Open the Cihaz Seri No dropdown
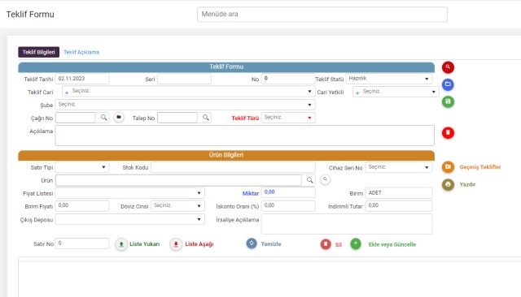521x297 pixels. pyautogui.click(x=398, y=167)
